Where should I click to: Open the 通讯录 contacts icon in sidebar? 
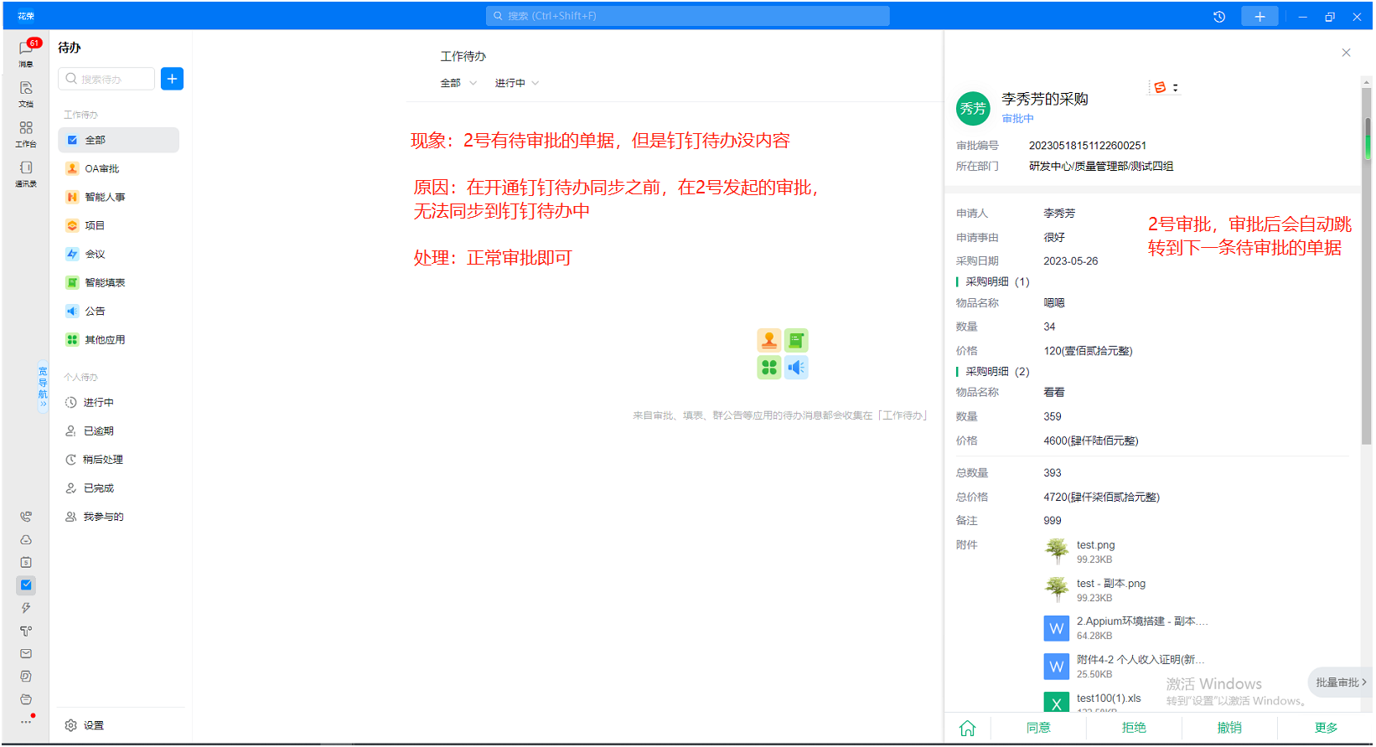click(x=26, y=173)
